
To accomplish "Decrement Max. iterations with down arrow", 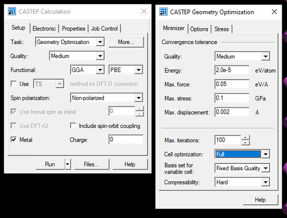I will (246, 143).
